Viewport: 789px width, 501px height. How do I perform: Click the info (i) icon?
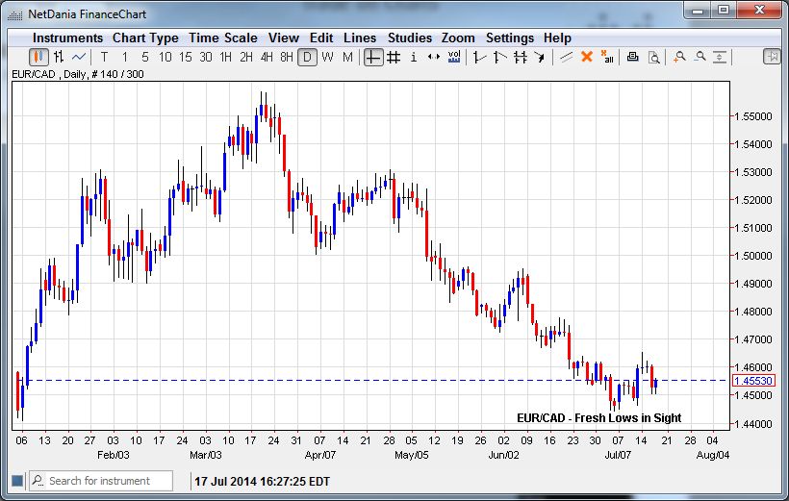click(x=414, y=58)
